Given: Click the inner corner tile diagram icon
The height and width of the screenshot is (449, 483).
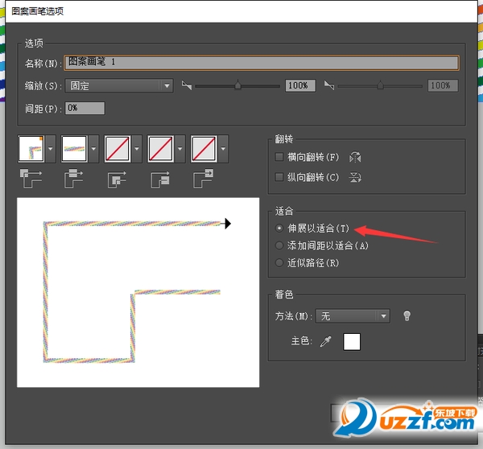Looking at the screenshot, I should 117,179.
